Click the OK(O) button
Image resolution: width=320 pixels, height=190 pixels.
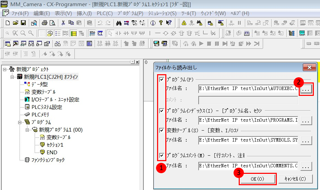point(257,179)
